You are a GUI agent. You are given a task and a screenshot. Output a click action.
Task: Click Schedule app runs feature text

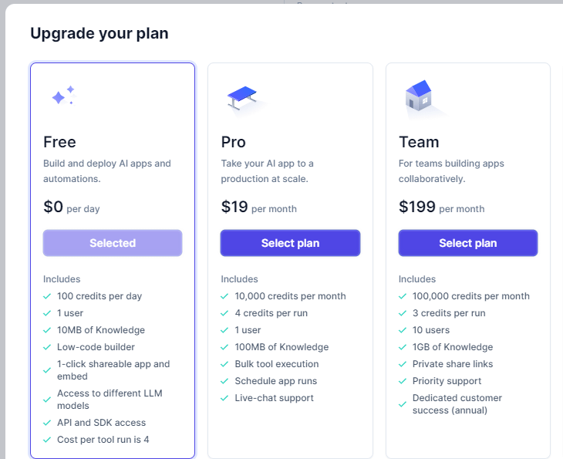[275, 381]
